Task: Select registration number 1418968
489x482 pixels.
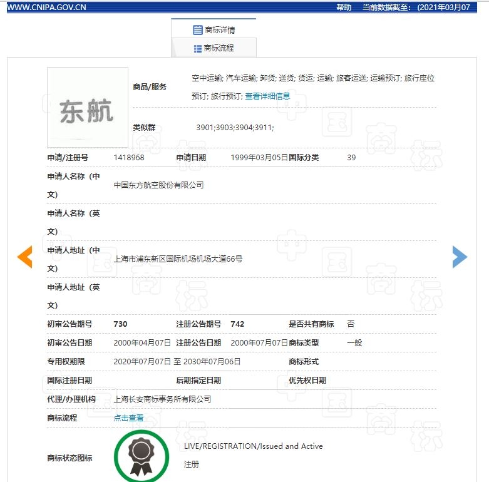Action: 129,158
